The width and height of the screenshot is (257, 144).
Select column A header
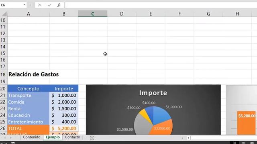tap(29, 14)
